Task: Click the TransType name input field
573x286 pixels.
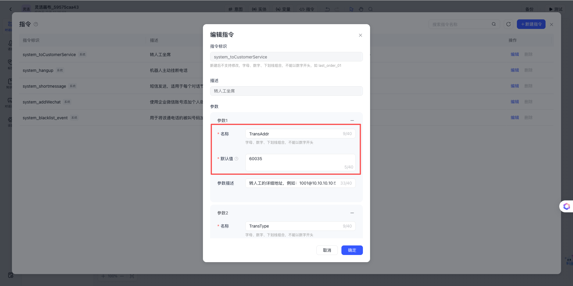Action: click(300, 226)
